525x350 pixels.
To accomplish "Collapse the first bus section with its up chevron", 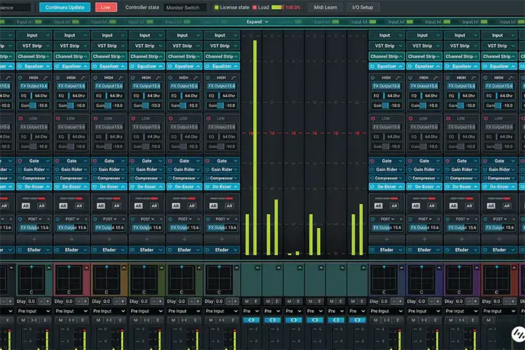I will (257, 268).
